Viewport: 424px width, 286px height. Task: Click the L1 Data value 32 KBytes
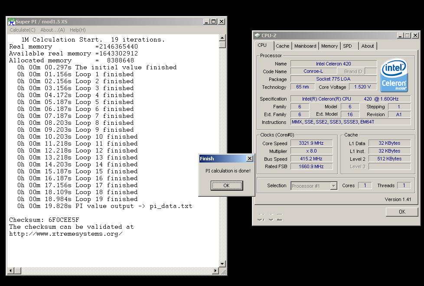(x=389, y=143)
